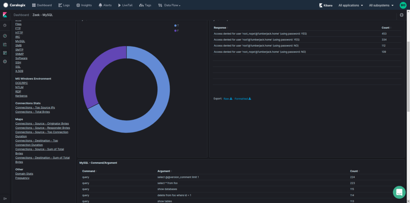The height and width of the screenshot is (203, 410).
Task: Open the RDP dashboard link
Action: click(x=18, y=92)
